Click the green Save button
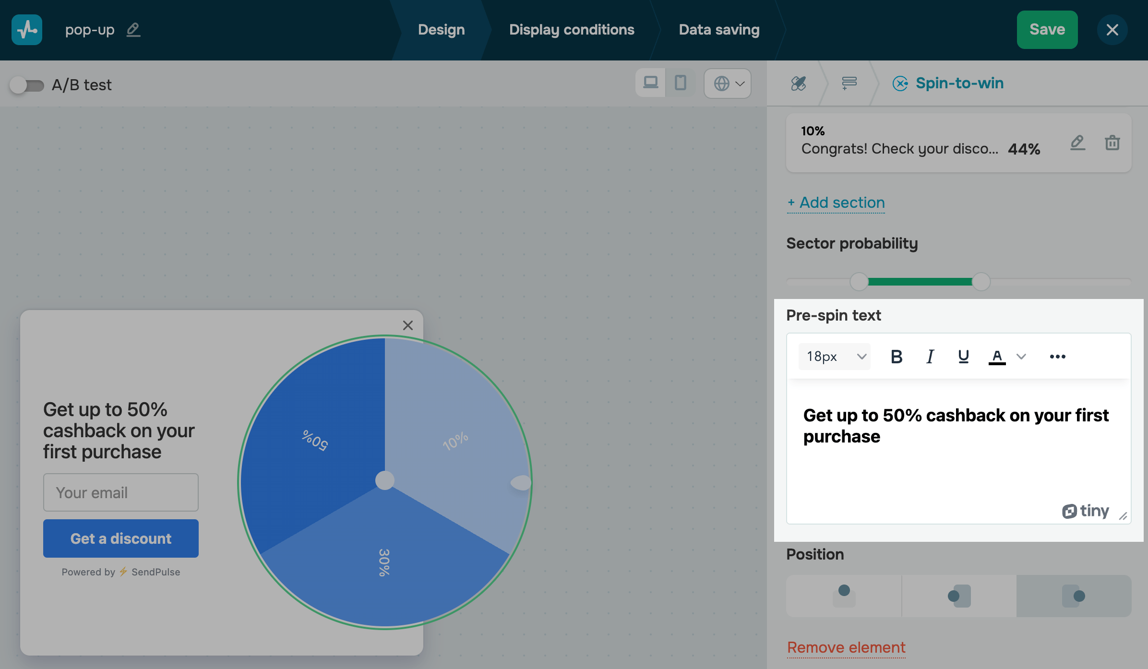1148x669 pixels. (x=1047, y=30)
